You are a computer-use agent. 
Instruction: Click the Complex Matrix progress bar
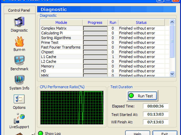[95, 28]
